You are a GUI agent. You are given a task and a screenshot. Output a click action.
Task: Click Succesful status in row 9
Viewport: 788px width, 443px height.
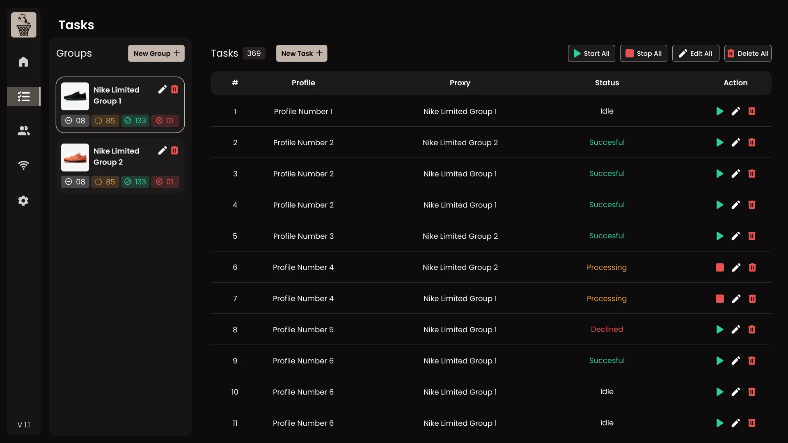pos(607,361)
